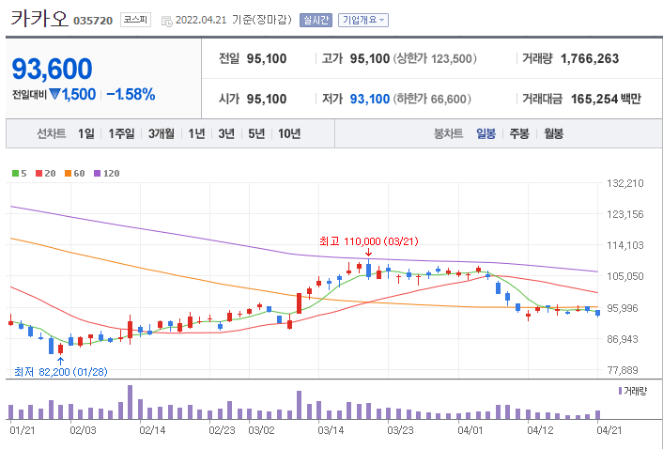This screenshot has height=449, width=663.
Task: Click the 02/03 date axis label
Action: 83,430
